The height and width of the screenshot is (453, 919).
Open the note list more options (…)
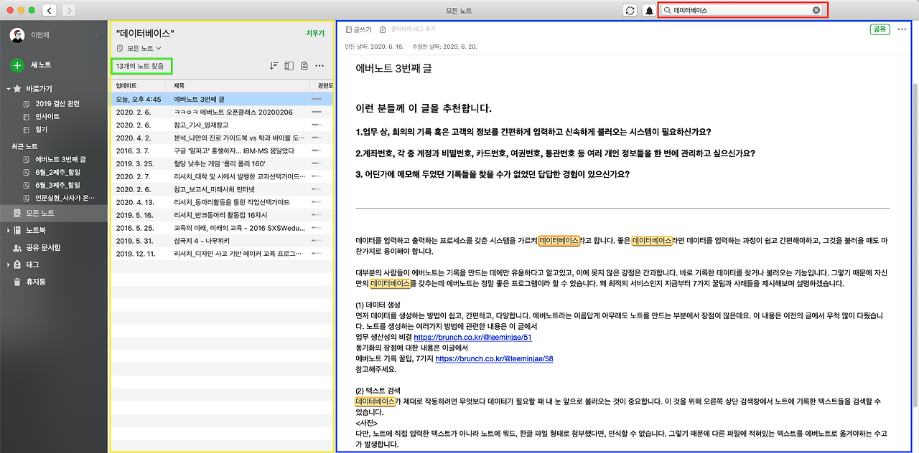click(319, 65)
